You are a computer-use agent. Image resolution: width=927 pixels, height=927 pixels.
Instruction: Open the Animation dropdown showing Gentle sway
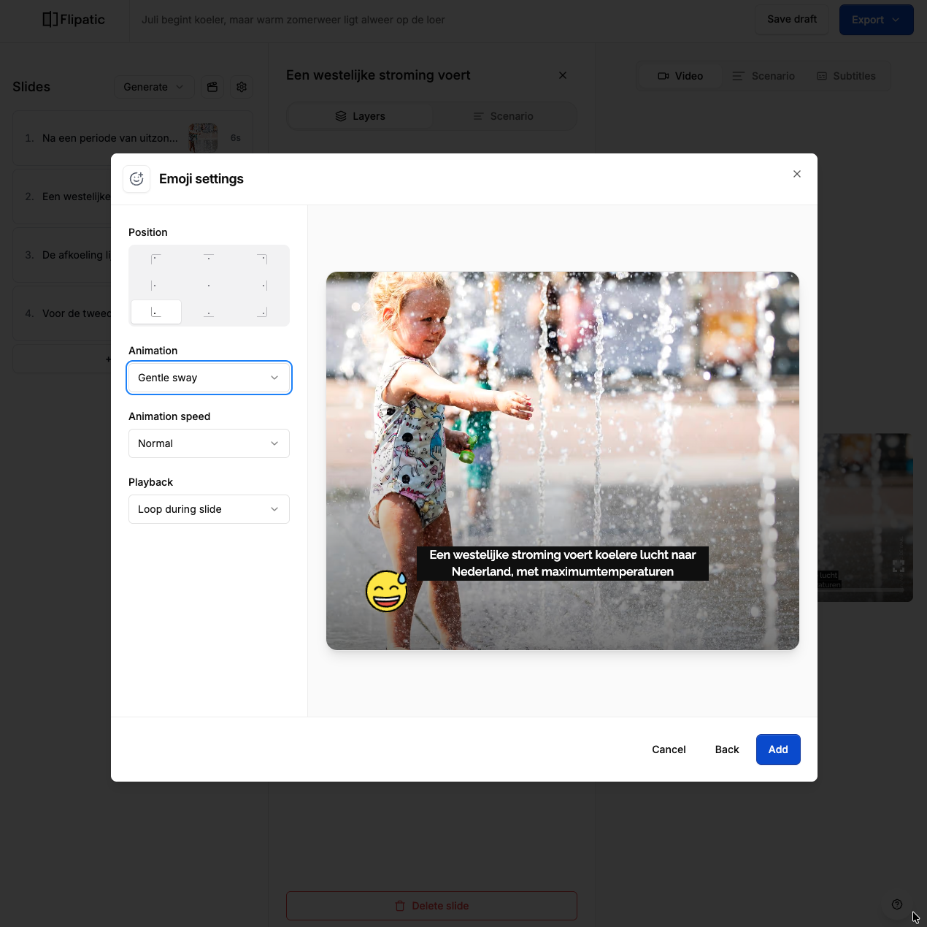[x=209, y=378]
